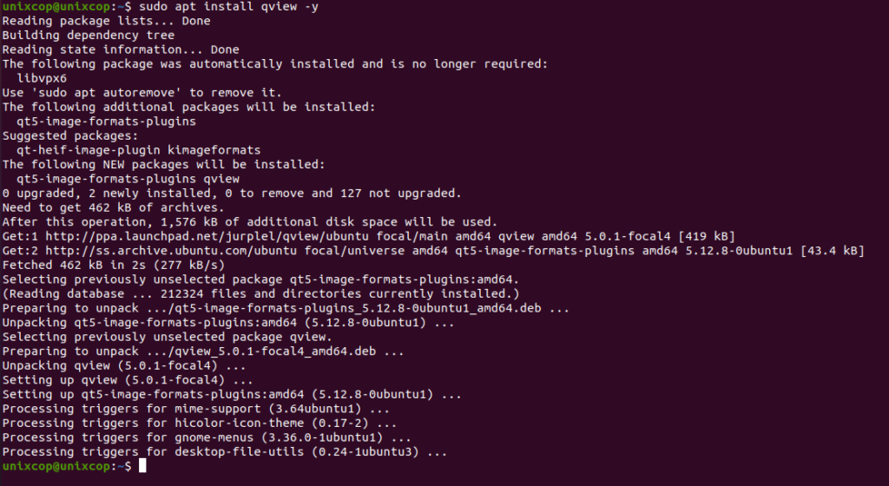The image size is (889, 486).
Task: Click 'qt-heif-image-plugin' in suggested packages
Action: 89,150
